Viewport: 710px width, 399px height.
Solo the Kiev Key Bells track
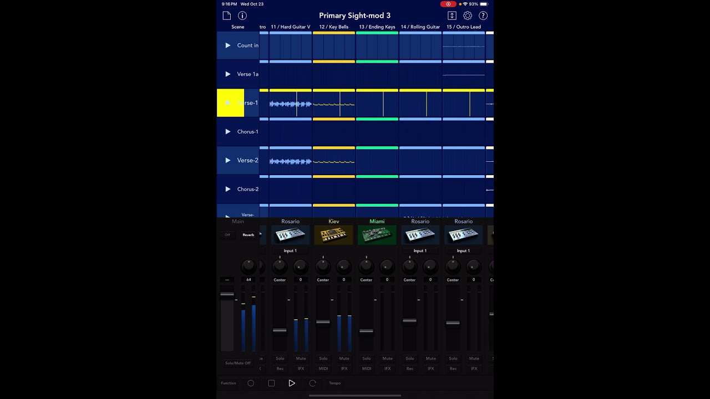(x=323, y=359)
